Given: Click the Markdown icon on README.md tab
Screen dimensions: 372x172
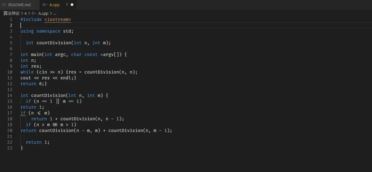Looking at the screenshot, I should 4,5.
